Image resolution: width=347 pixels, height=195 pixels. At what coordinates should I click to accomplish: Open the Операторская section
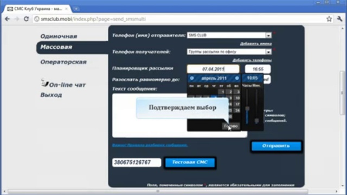[x=63, y=62]
